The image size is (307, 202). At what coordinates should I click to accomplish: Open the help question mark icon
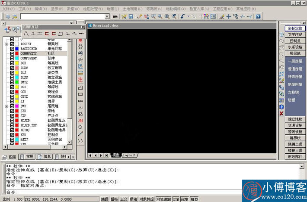tap(258, 16)
